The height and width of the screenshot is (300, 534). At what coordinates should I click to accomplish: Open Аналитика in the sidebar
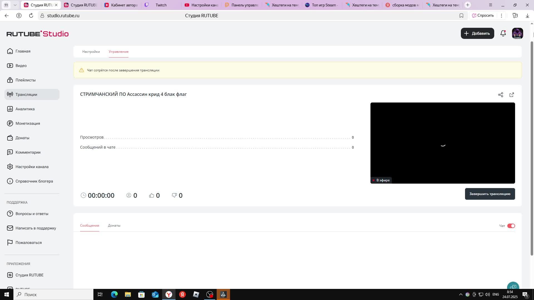pyautogui.click(x=25, y=109)
